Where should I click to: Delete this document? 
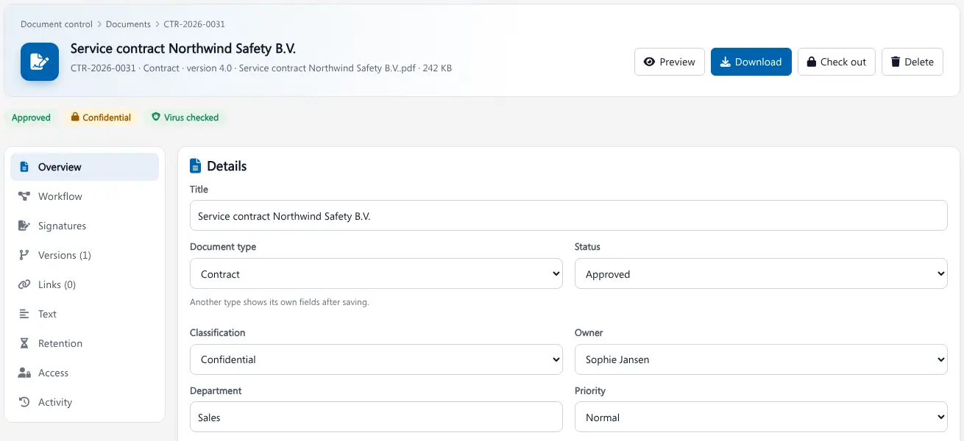click(x=912, y=62)
